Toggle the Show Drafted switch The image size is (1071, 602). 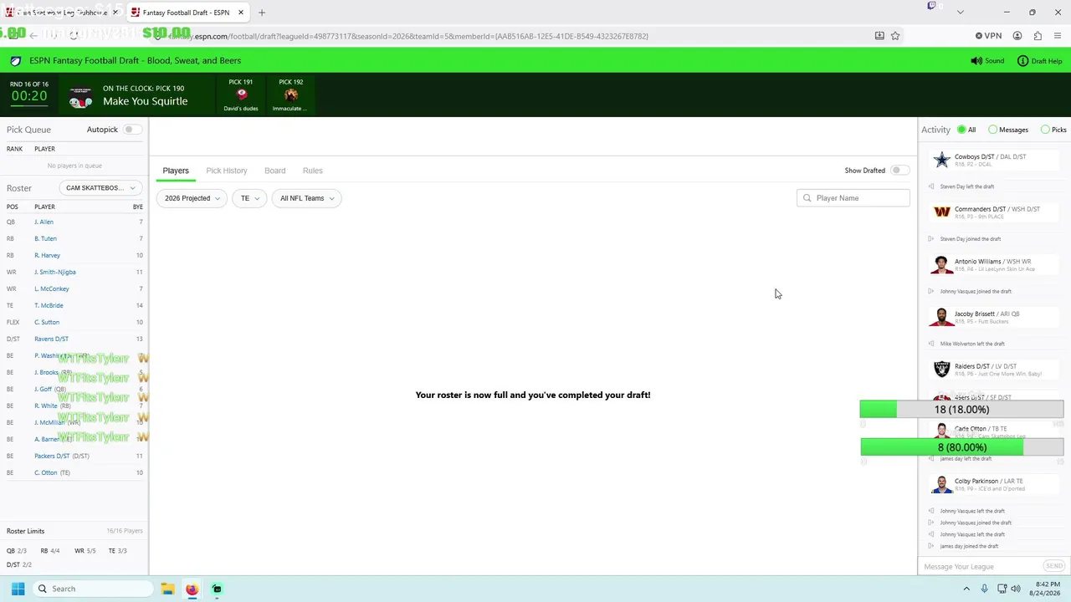tap(899, 171)
